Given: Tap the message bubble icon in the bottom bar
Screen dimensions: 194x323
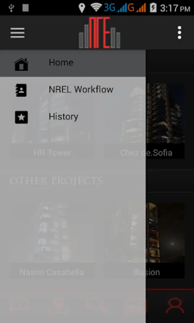Looking at the screenshot, I should point(20,305).
